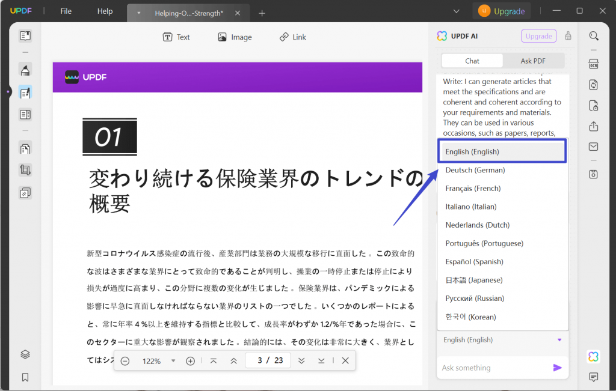Screen dimensions: 616x391
Task: Open the Protect PDF lock icon
Action: [x=594, y=106]
